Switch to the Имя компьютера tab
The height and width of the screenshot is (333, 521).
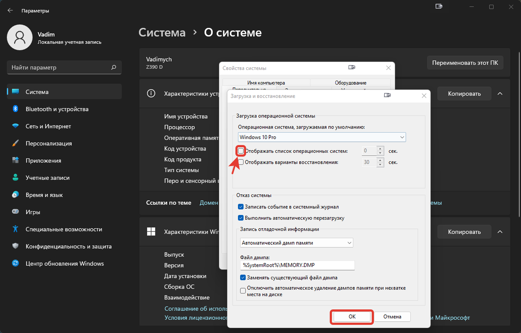click(x=266, y=82)
